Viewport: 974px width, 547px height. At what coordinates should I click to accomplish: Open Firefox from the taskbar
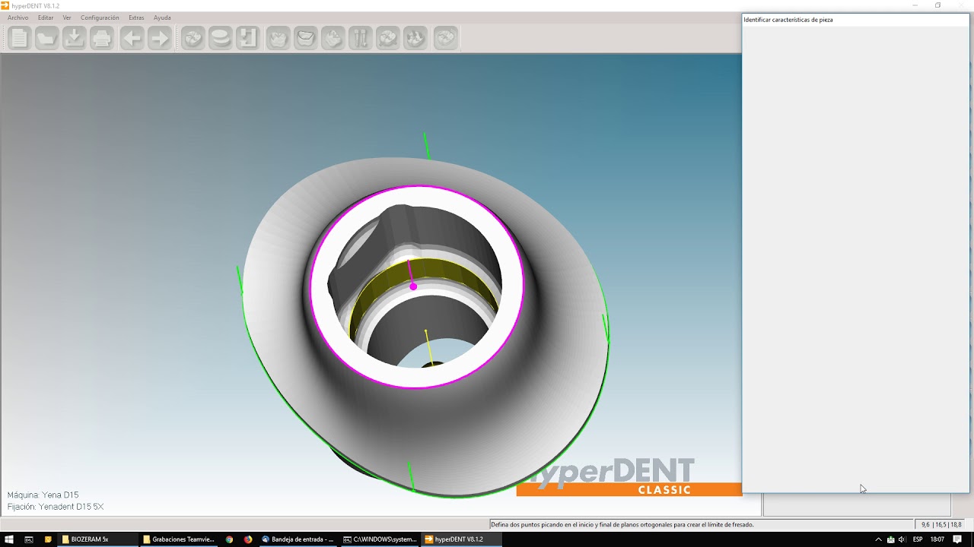[x=248, y=539]
